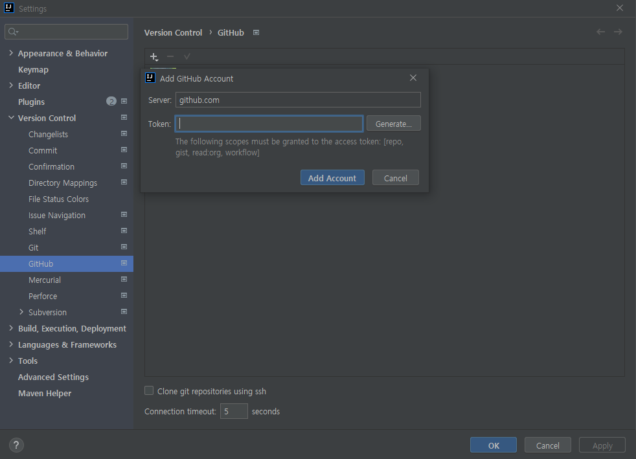Click the project icon next to Subversion
This screenshot has height=459, width=636.
point(124,312)
